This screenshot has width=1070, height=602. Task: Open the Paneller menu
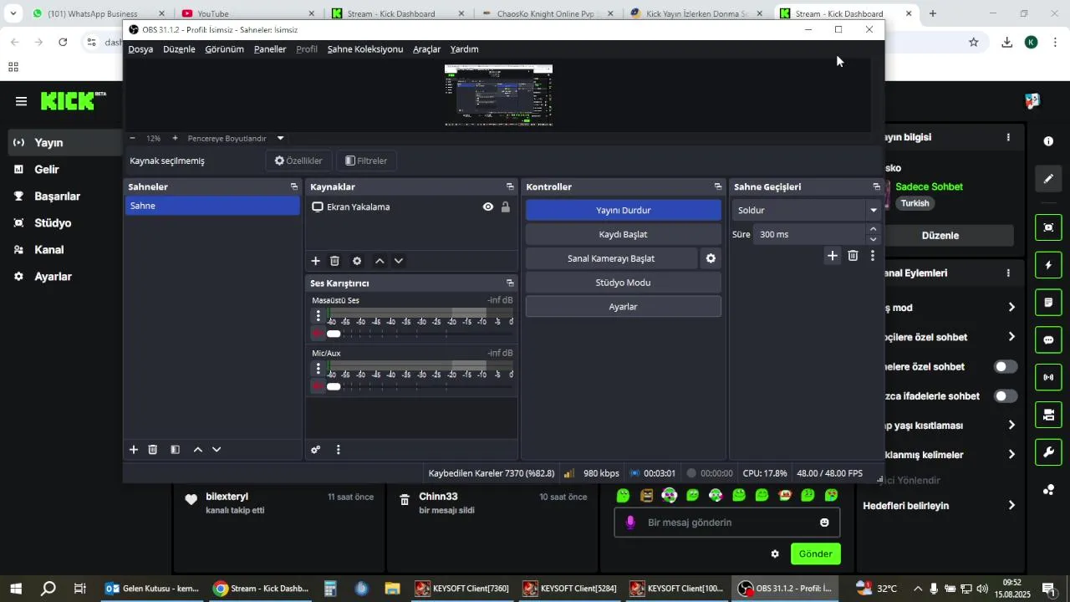coord(270,49)
